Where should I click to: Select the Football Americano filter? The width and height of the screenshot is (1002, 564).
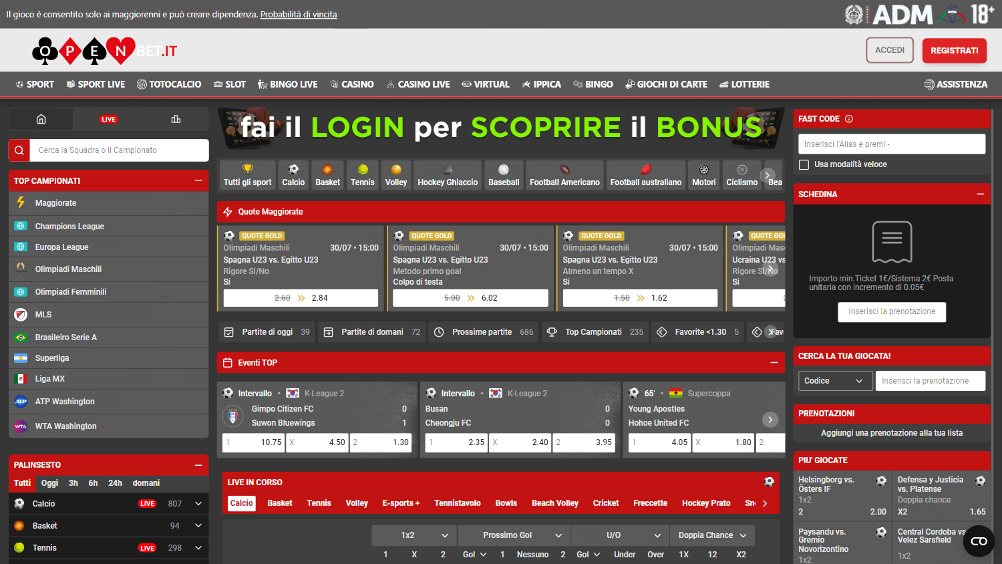point(564,175)
